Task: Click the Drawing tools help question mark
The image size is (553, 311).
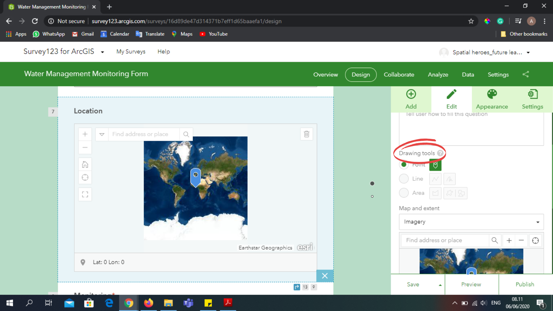Action: (440, 153)
